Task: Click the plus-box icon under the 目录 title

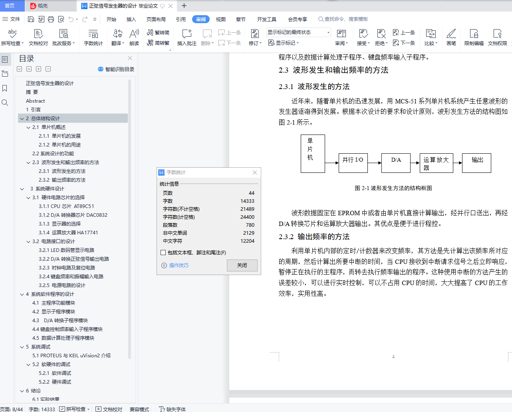Action: (38, 69)
